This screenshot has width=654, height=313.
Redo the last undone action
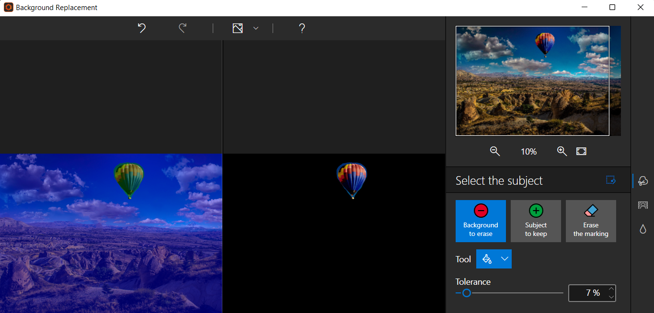[x=183, y=28]
